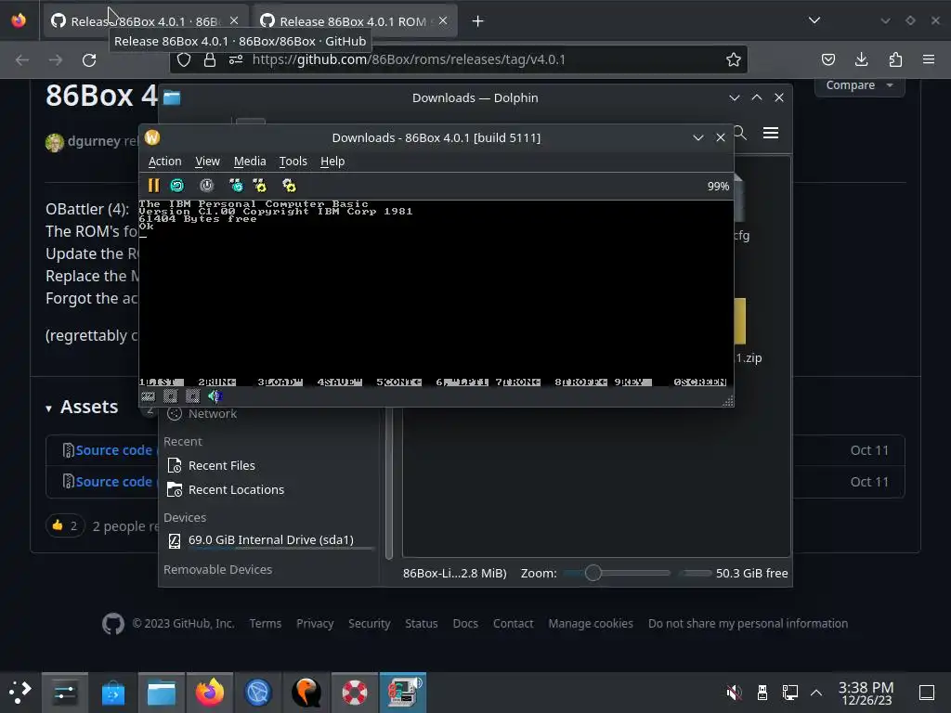Open the Media menu in 86Box
This screenshot has height=713, width=951.
click(250, 162)
